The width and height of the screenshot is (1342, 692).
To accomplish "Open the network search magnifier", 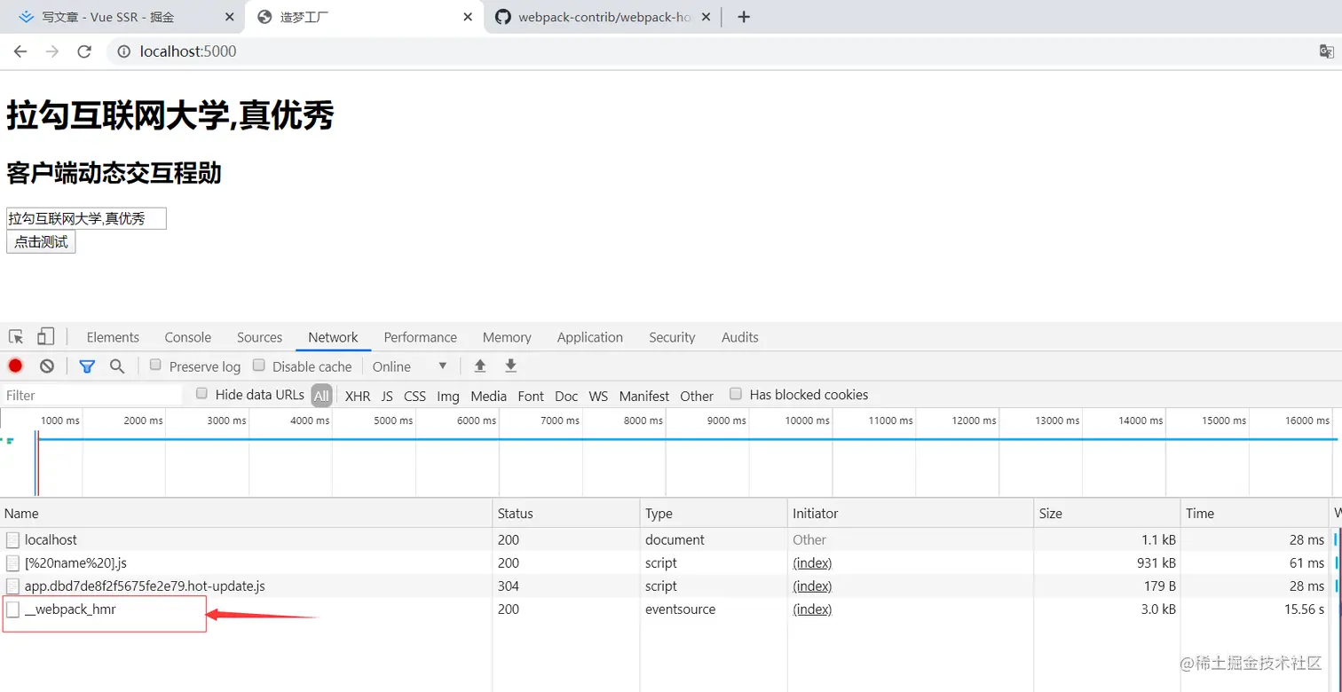I will click(117, 366).
